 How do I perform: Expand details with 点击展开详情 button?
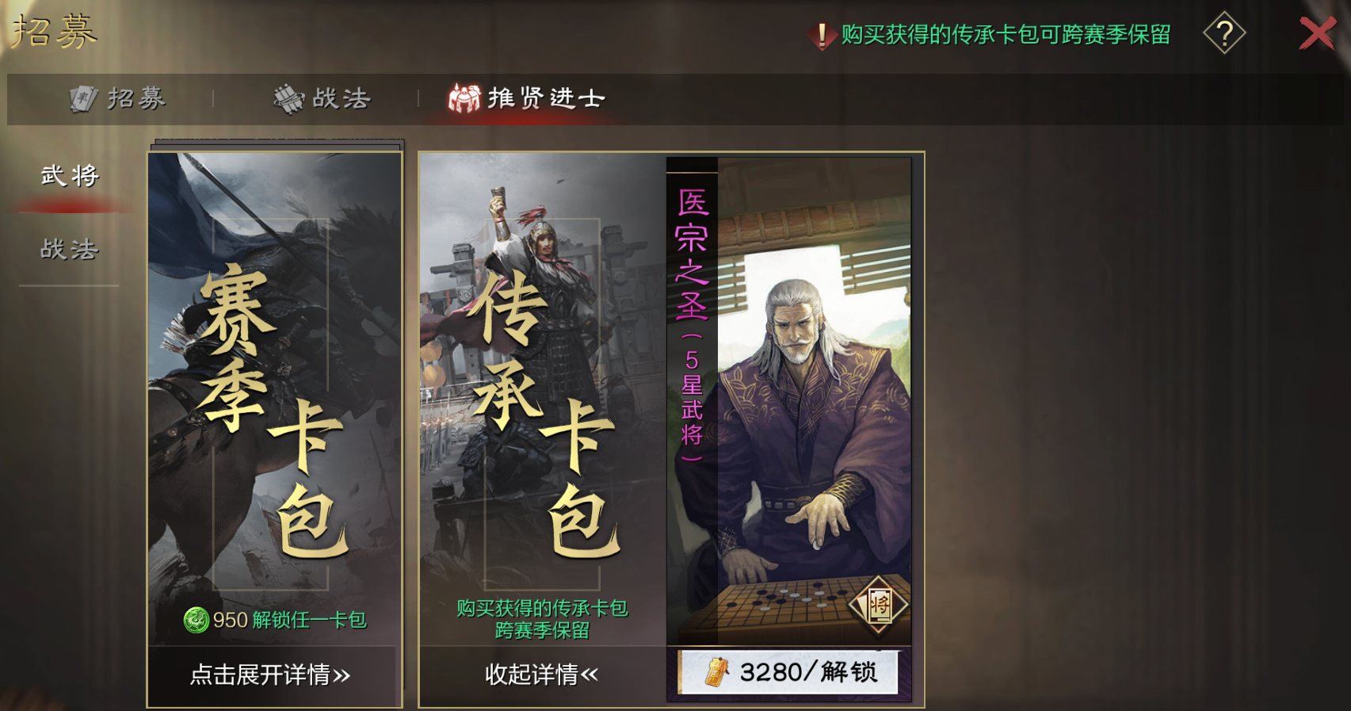[270, 675]
